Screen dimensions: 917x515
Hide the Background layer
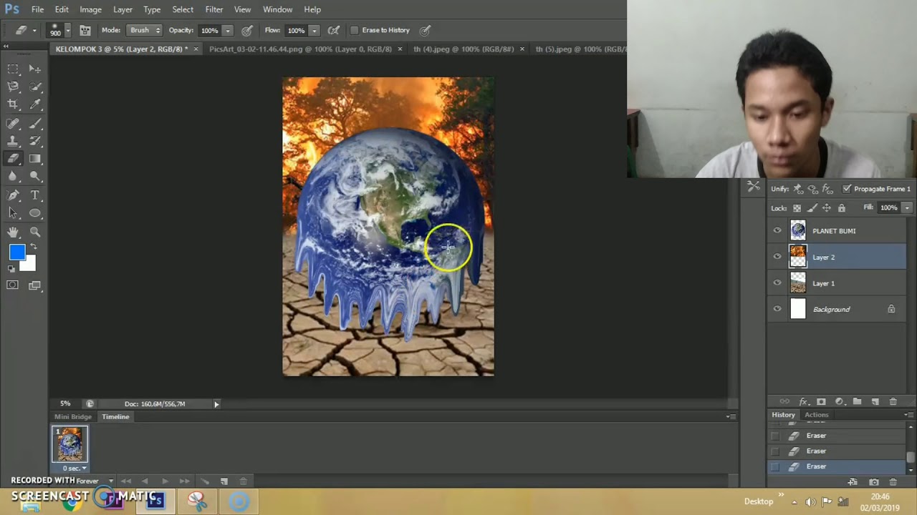[777, 309]
